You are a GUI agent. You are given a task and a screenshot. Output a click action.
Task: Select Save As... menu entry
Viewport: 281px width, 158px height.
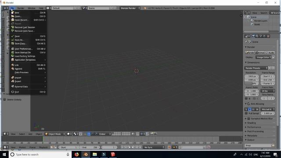(28, 40)
